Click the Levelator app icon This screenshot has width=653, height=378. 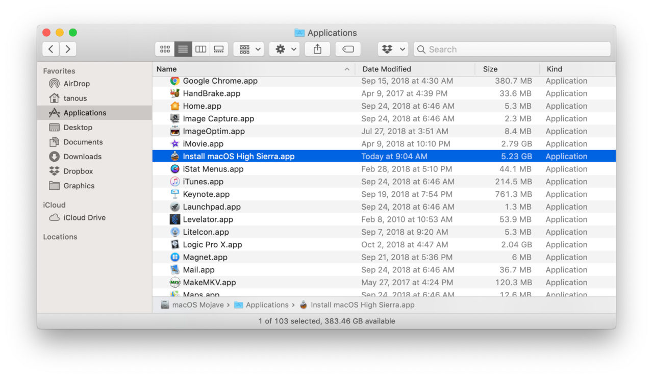pyautogui.click(x=175, y=219)
